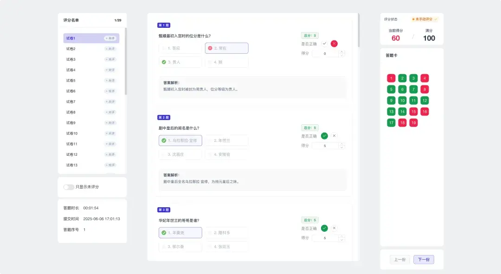Click the 第 2 题 question badge
Viewport: 501px width, 274px height.
[x=164, y=117]
